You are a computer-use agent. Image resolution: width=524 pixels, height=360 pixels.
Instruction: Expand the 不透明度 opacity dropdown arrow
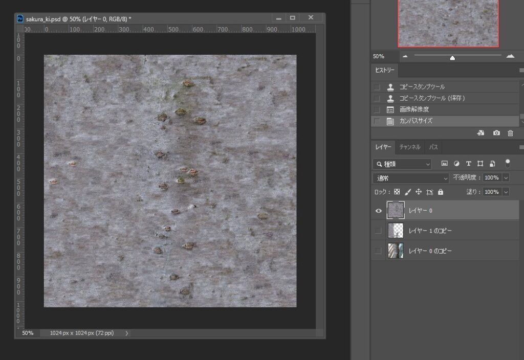coord(506,178)
